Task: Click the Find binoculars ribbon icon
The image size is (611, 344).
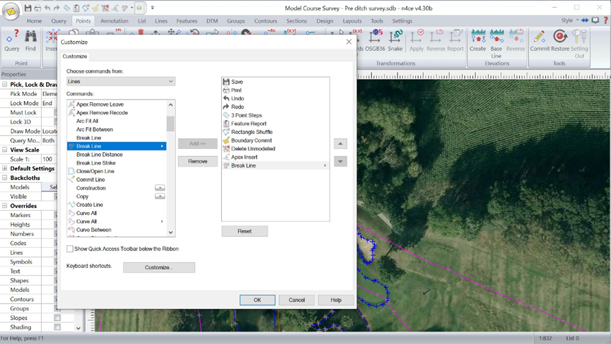Action: point(30,41)
